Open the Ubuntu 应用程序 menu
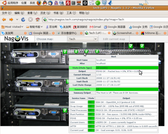Image resolution: width=168 pixels, height=134 pixels. click(13, 3)
